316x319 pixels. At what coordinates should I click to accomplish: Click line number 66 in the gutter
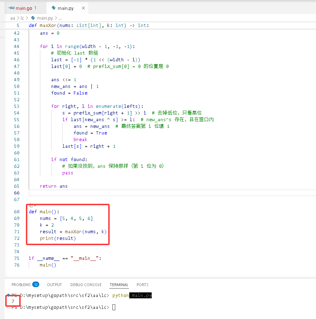17,193
